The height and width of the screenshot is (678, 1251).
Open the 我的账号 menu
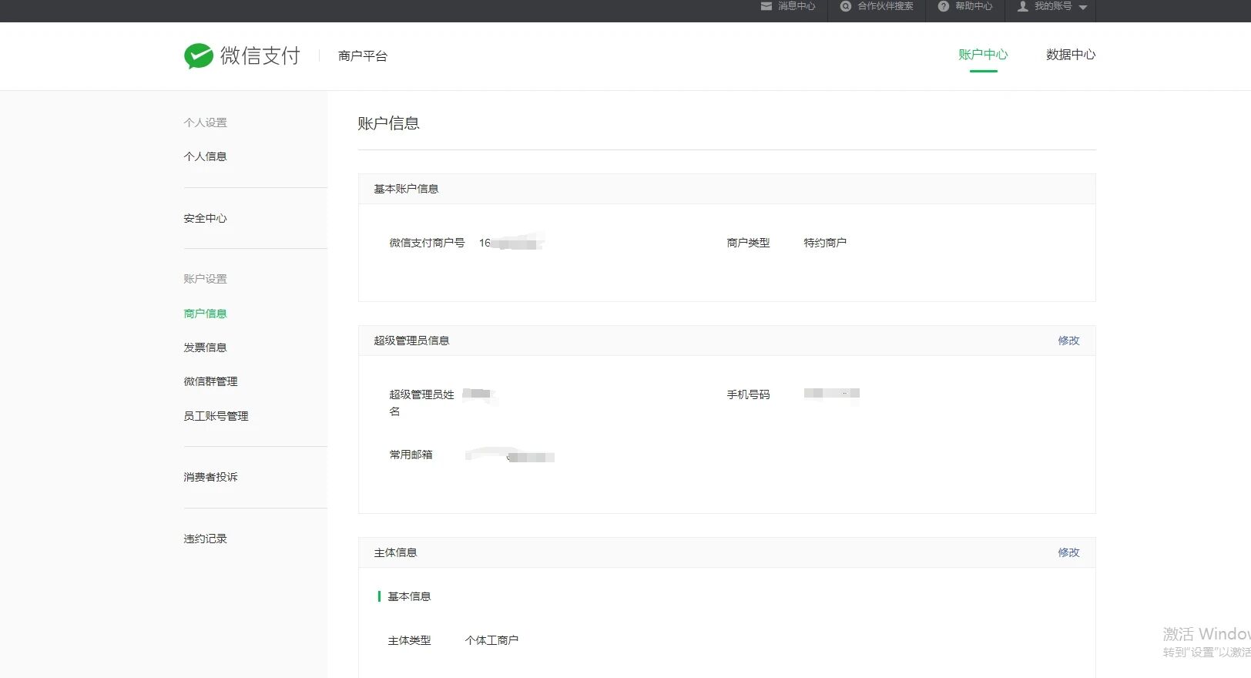point(1053,6)
